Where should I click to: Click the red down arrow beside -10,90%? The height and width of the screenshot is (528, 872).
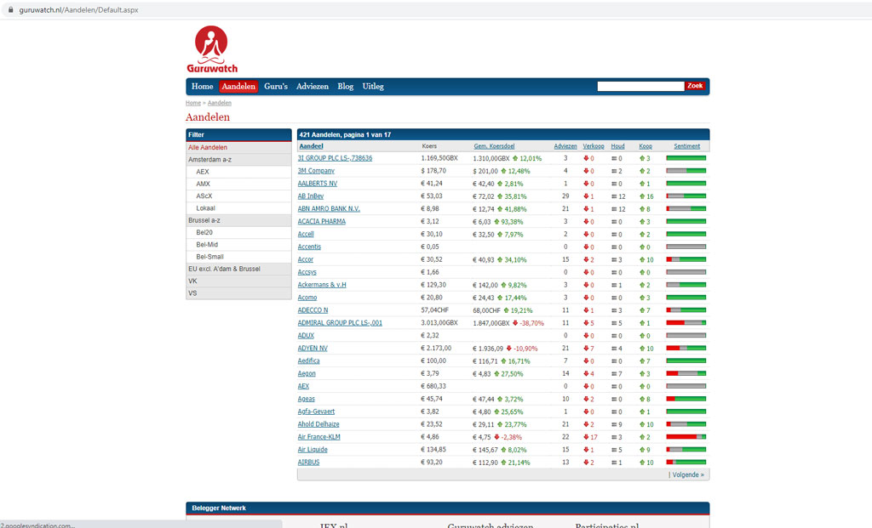click(x=508, y=349)
